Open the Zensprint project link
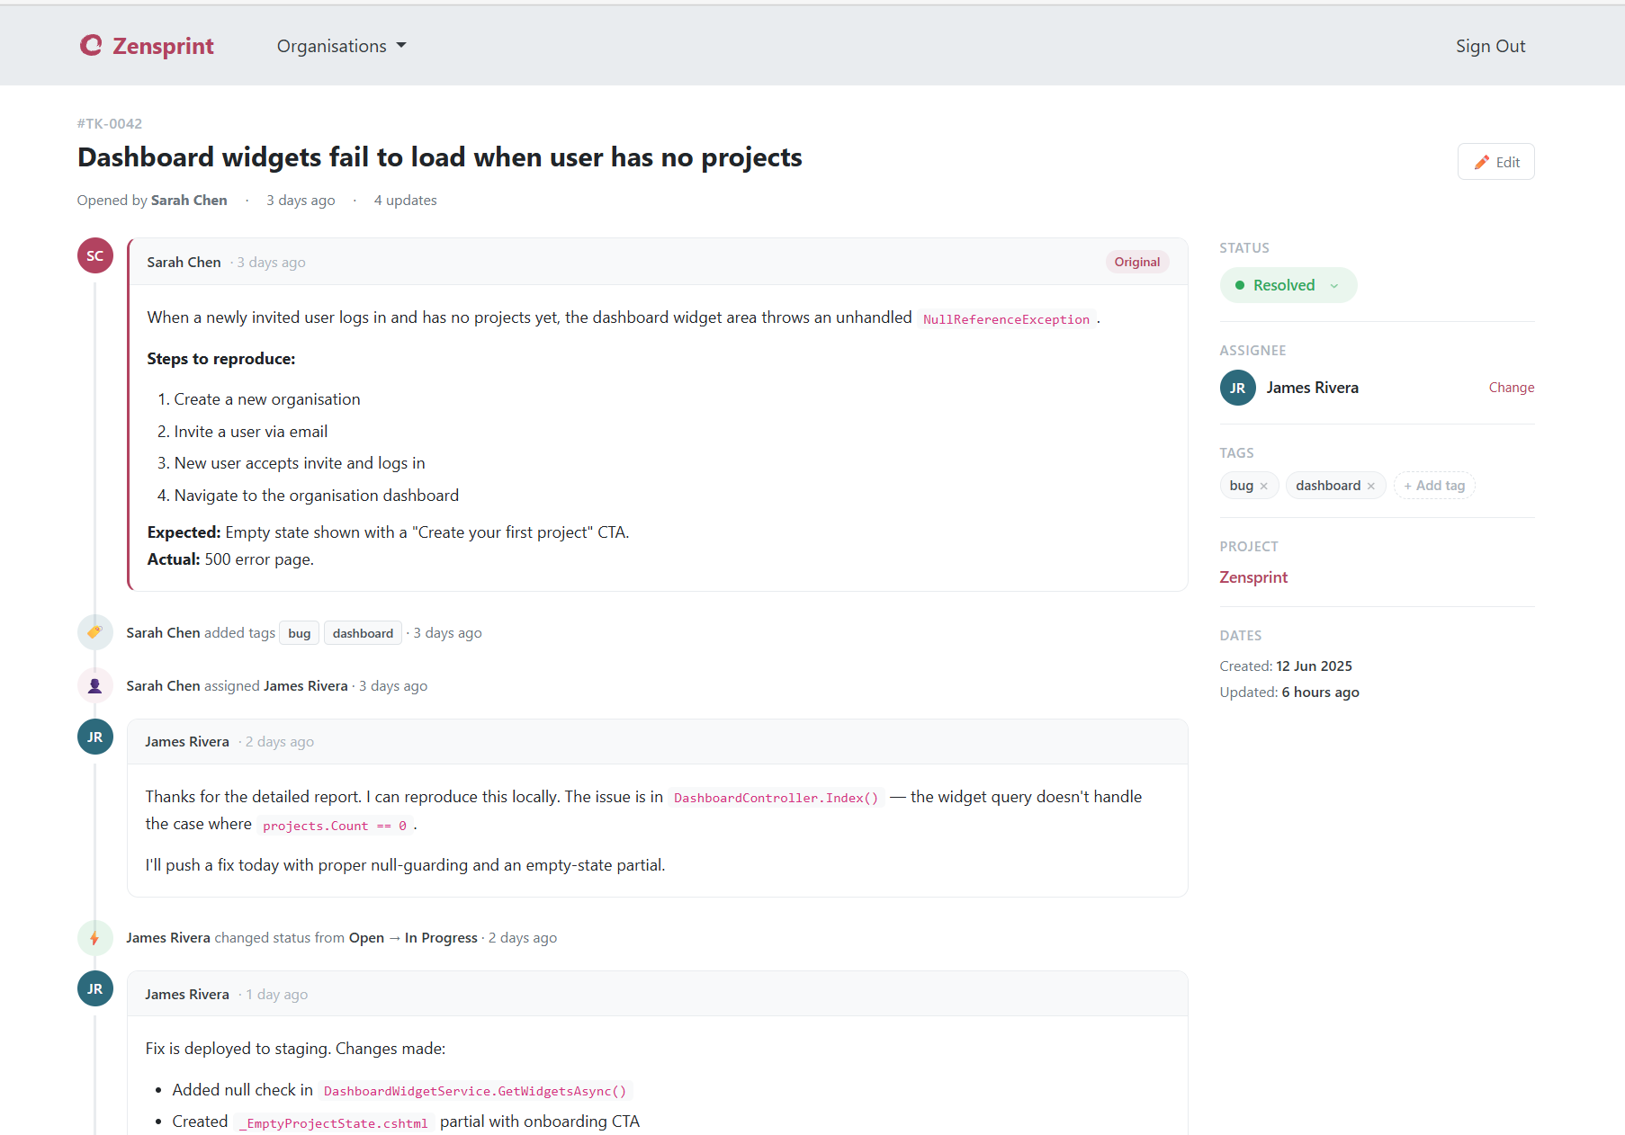This screenshot has width=1625, height=1135. point(1252,577)
